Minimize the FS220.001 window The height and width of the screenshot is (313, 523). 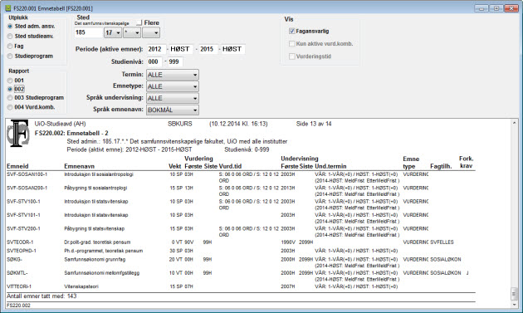click(481, 8)
